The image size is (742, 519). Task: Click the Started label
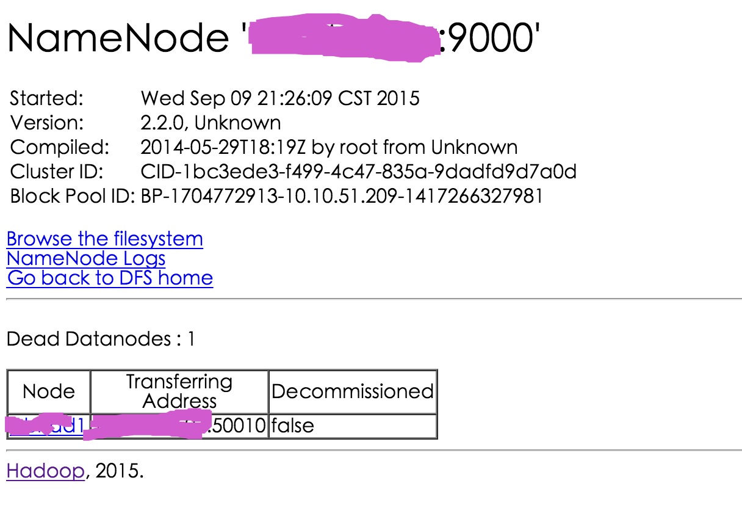47,98
